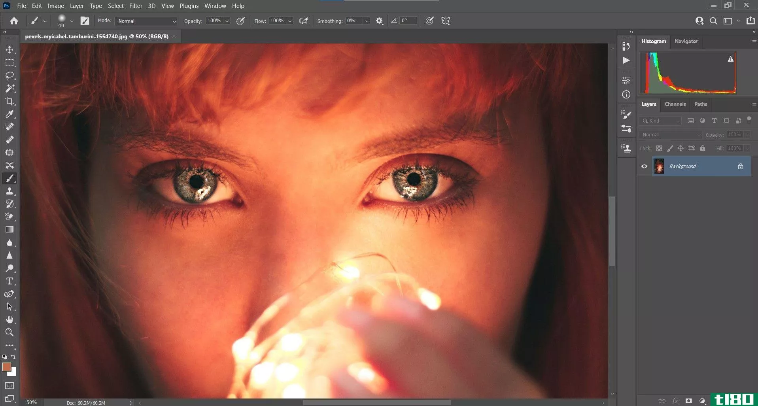
Task: Swap foreground and background colors
Action: 13,357
